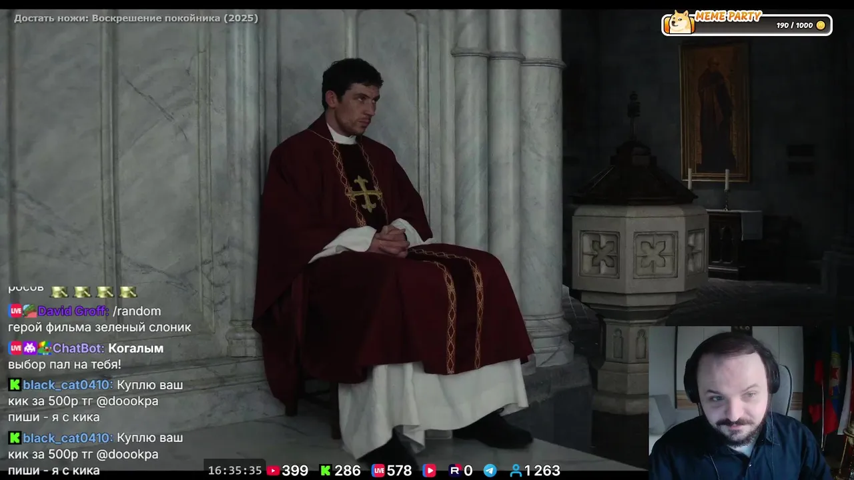Click the blue person viewers icon
The width and height of the screenshot is (854, 480).
pos(516,471)
